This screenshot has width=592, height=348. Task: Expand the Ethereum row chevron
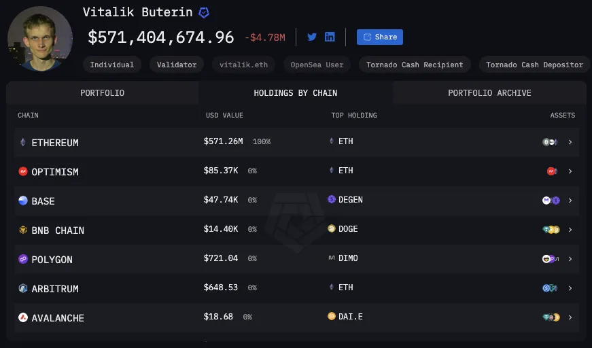click(570, 142)
